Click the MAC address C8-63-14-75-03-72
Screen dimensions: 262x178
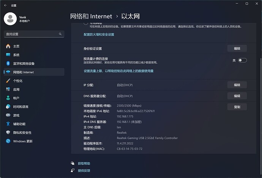tap(129, 149)
